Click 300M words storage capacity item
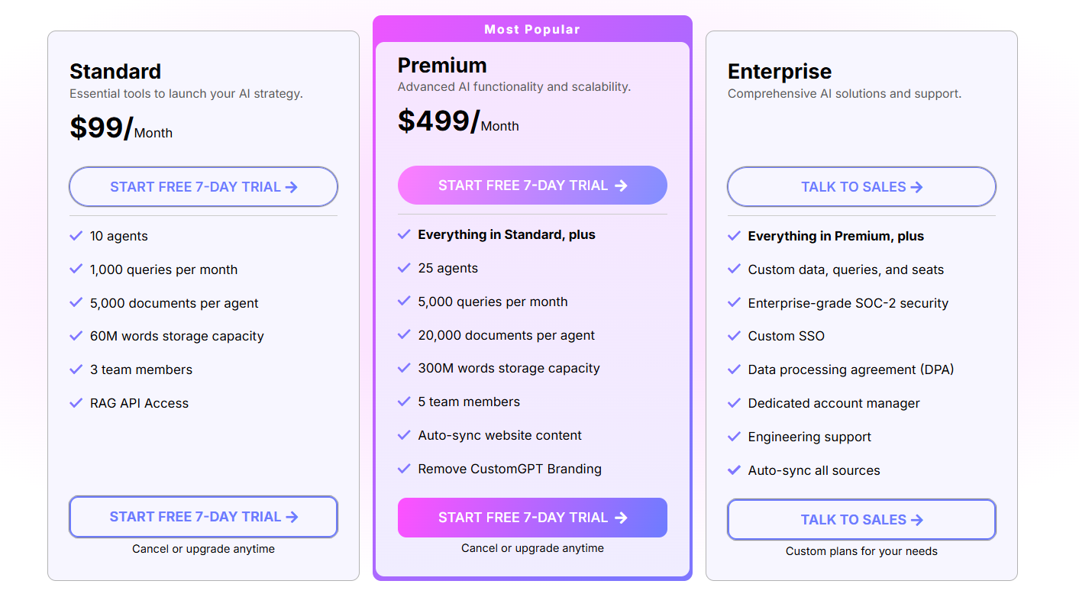Screen dimensions: 1079x597 click(509, 368)
